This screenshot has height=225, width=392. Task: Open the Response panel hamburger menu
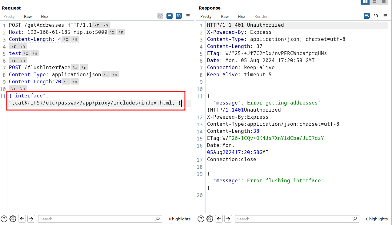[x=385, y=16]
